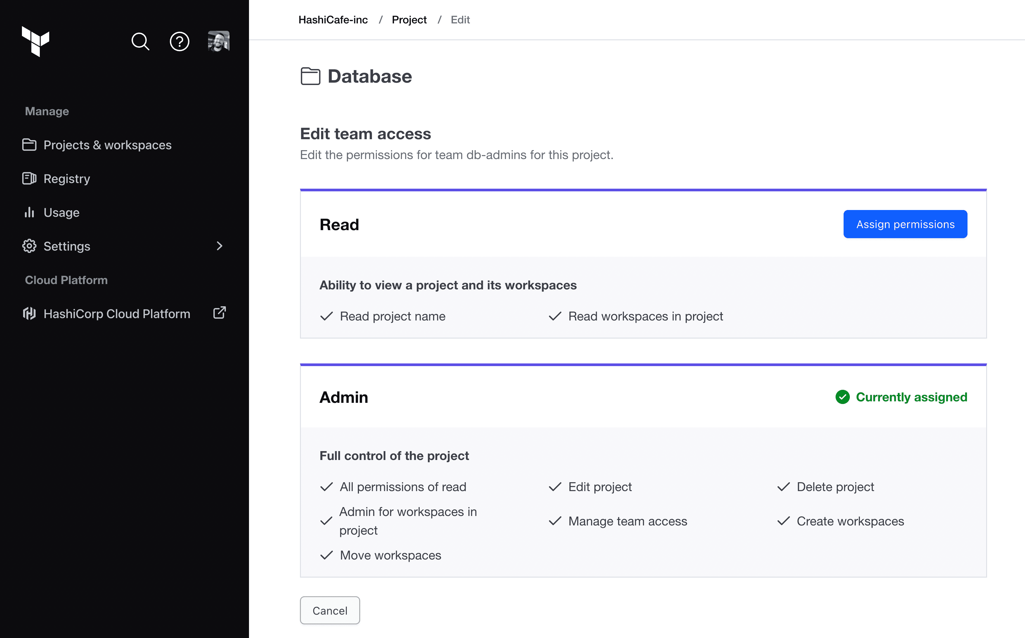Viewport: 1025px width, 638px height.
Task: Click the Projects & workspaces folder icon
Action: [x=29, y=145]
